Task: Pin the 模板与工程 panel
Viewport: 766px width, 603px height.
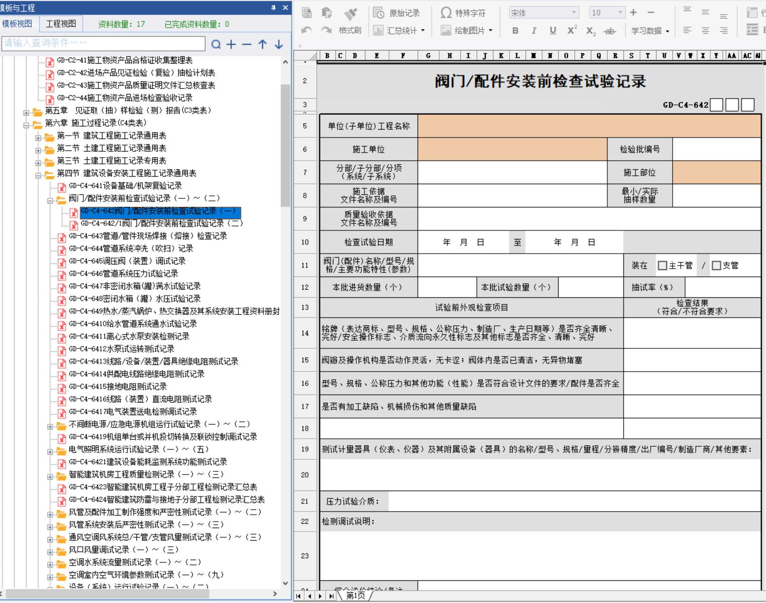Action: pyautogui.click(x=274, y=8)
